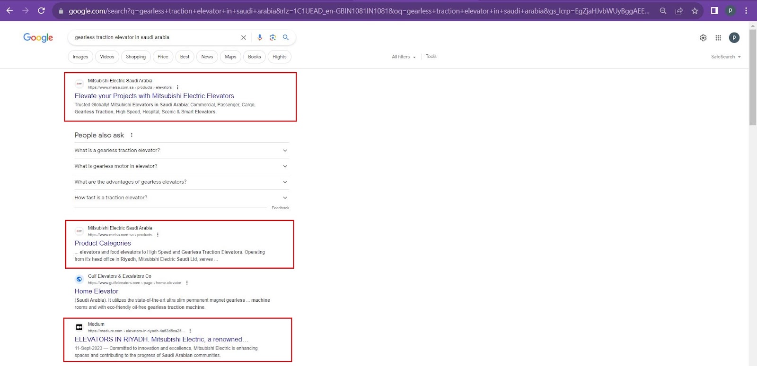Start voice search with microphone
The image size is (757, 366).
pos(260,37)
